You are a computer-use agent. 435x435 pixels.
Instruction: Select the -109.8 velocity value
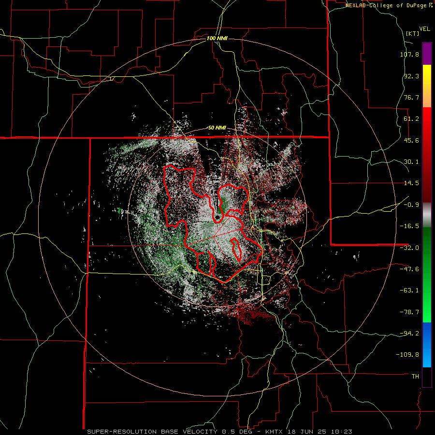tap(407, 355)
